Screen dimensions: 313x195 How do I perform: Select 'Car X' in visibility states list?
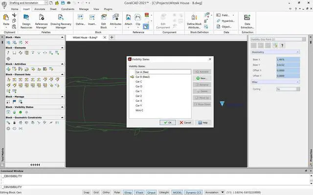click(139, 101)
